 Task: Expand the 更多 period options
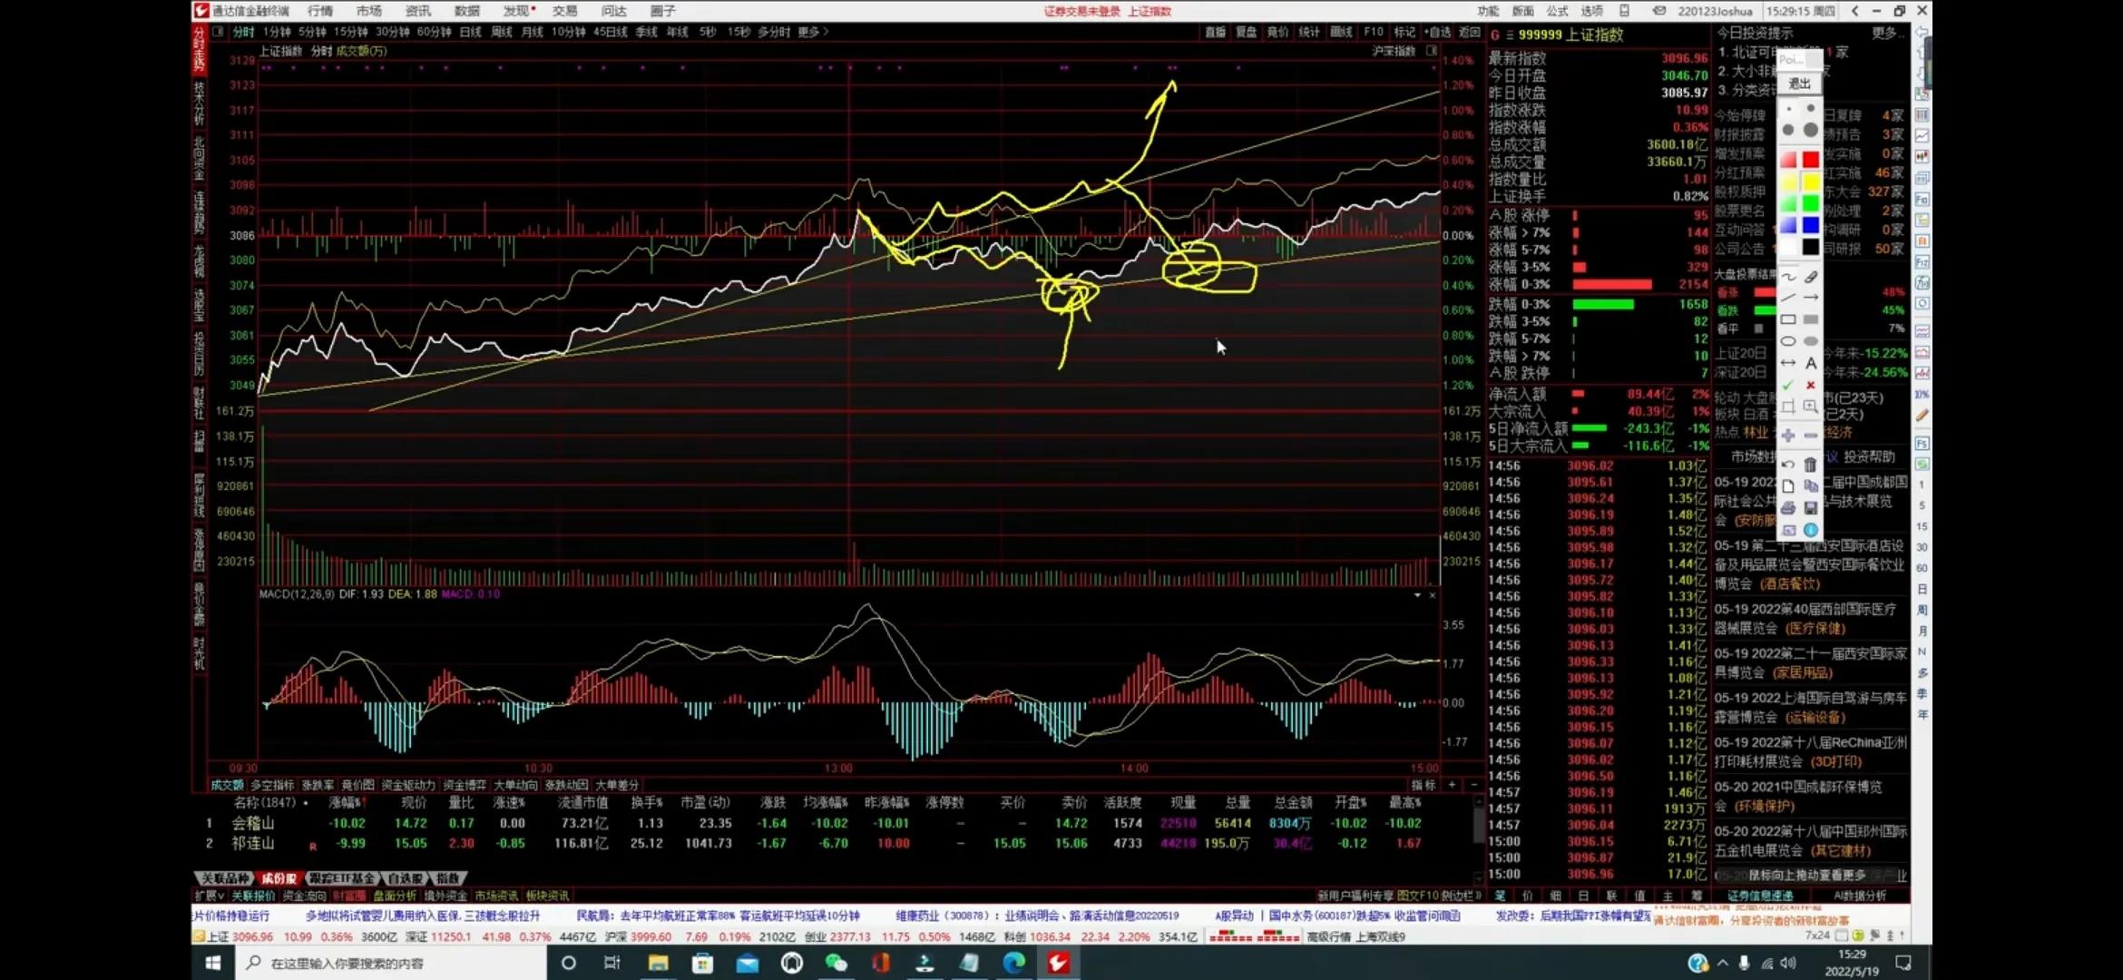(813, 32)
